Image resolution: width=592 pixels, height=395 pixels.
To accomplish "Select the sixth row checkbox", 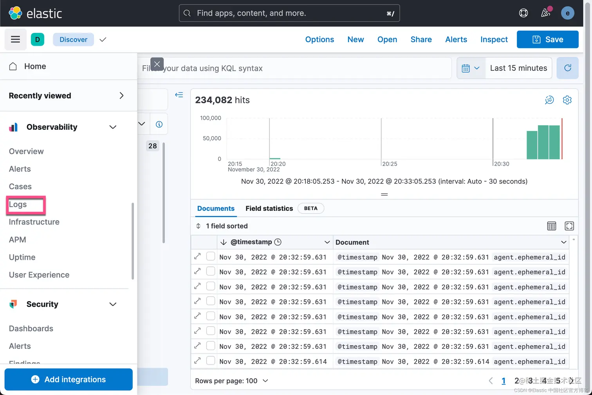I will tap(211, 330).
